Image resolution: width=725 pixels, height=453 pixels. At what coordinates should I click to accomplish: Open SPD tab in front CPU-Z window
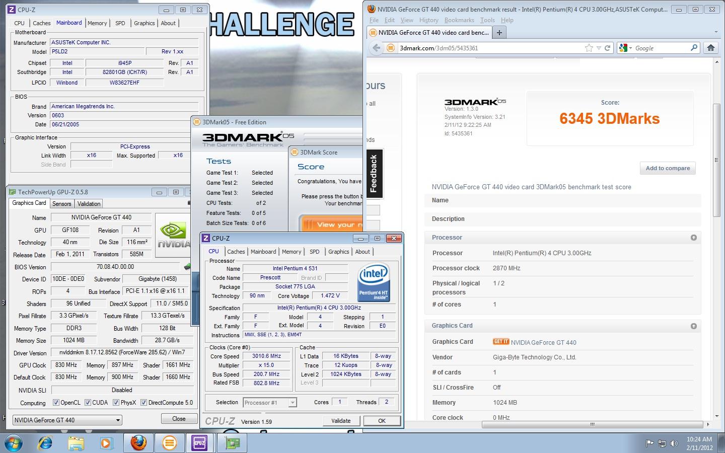point(314,252)
